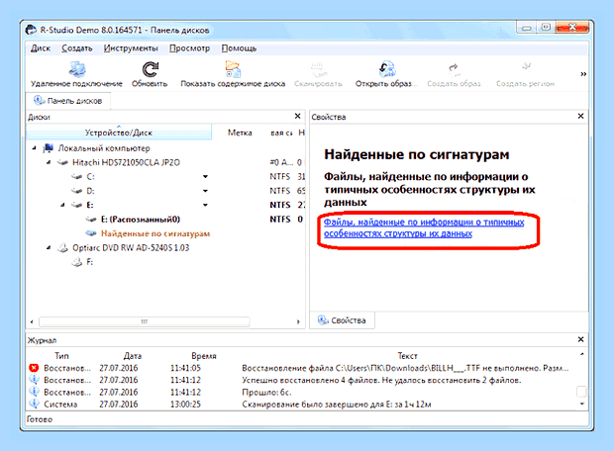Close the Диски panel
614x451 pixels.
298,116
